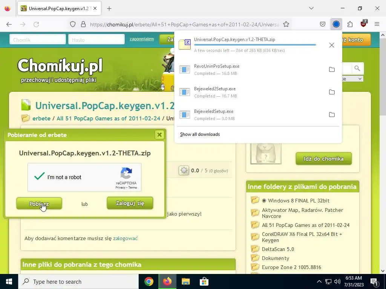Open the Windows Start menu

(9, 281)
